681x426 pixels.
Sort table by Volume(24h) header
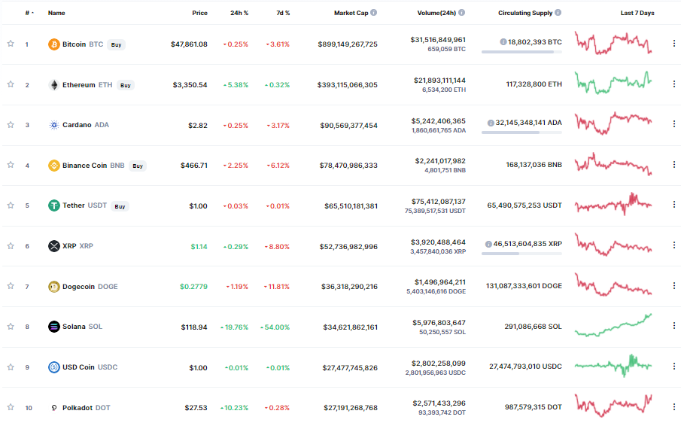436,13
